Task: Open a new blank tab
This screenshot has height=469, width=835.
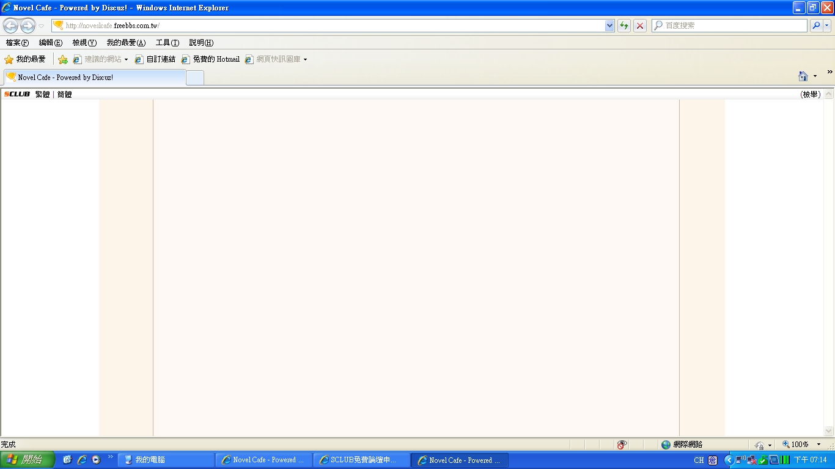Action: point(195,78)
